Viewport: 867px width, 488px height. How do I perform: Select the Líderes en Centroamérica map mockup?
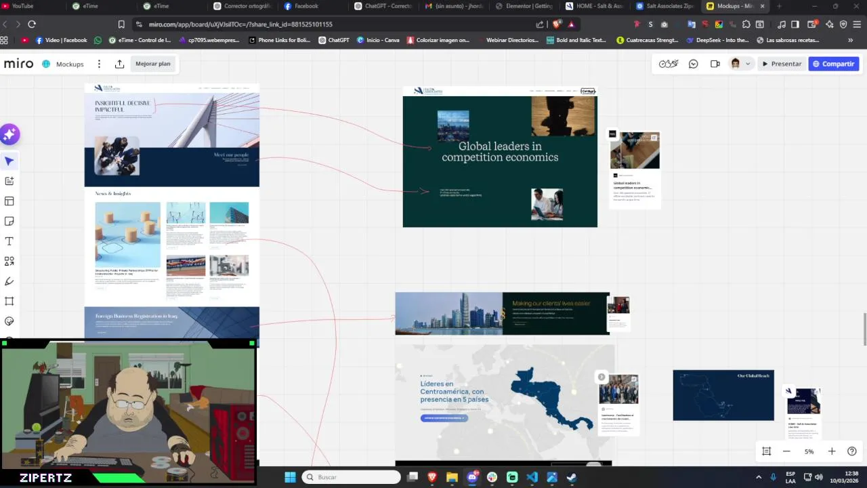pyautogui.click(x=505, y=403)
